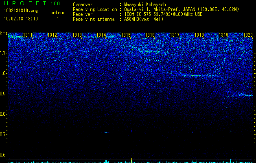The height and width of the screenshot is (163, 256).
Task: Click the 1315 time marker
Action: coord(126,35)
